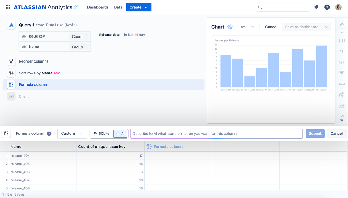Open the Create dropdown button
Screen dimensions: 348x198
point(139,7)
